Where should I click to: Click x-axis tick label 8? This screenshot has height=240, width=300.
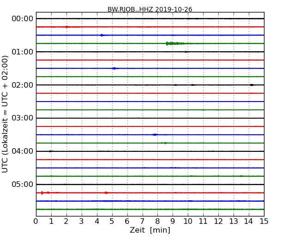pyautogui.click(x=157, y=222)
